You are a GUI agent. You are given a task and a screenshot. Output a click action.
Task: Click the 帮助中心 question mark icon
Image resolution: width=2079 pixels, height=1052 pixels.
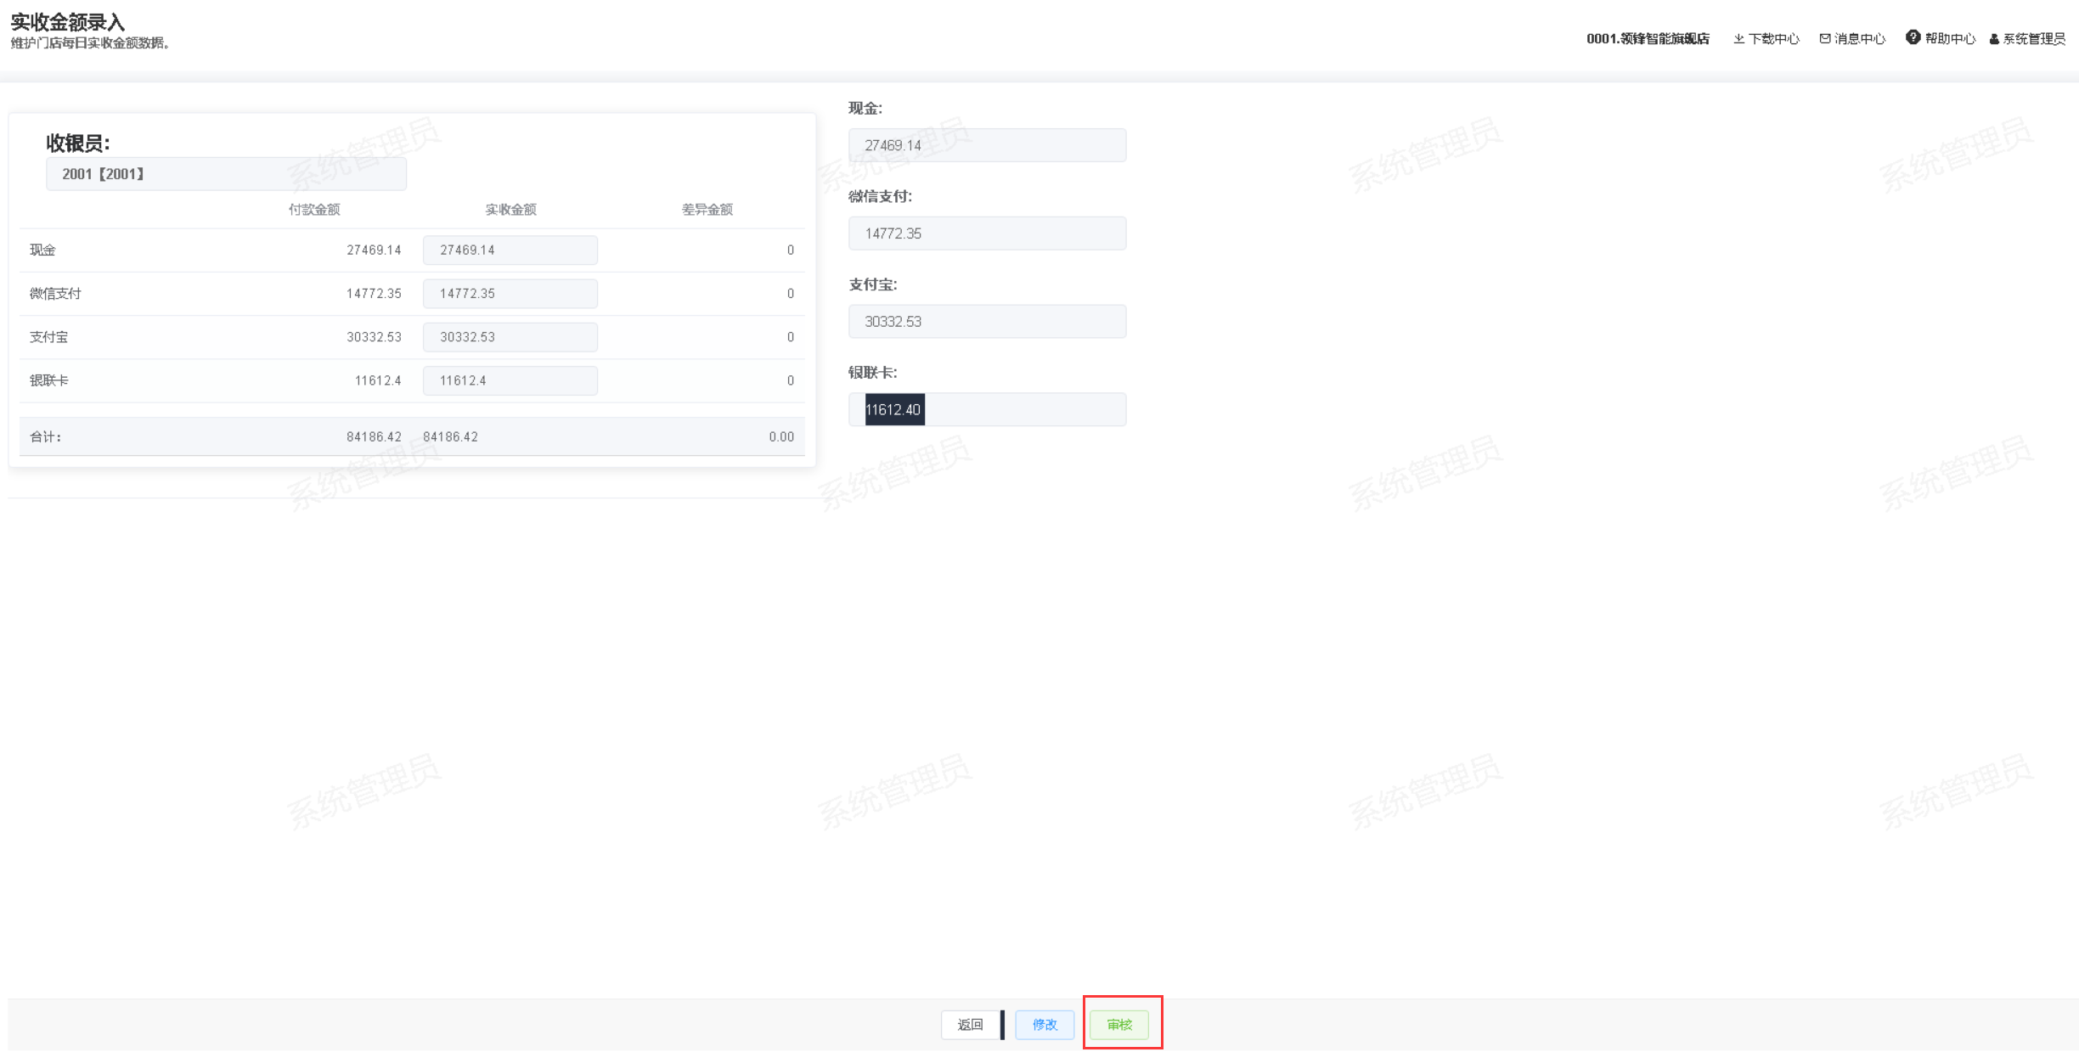(x=1913, y=37)
